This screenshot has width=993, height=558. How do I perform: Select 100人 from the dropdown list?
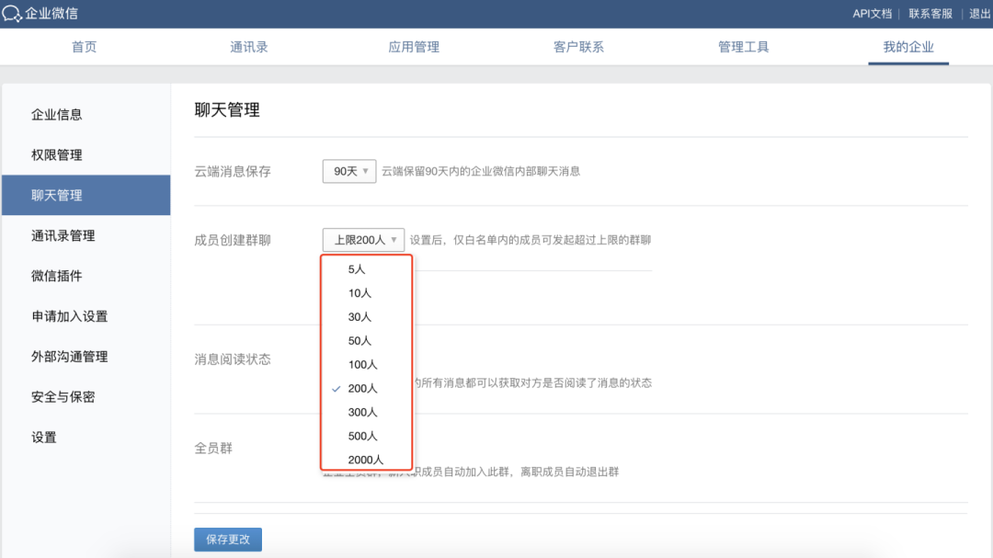362,365
